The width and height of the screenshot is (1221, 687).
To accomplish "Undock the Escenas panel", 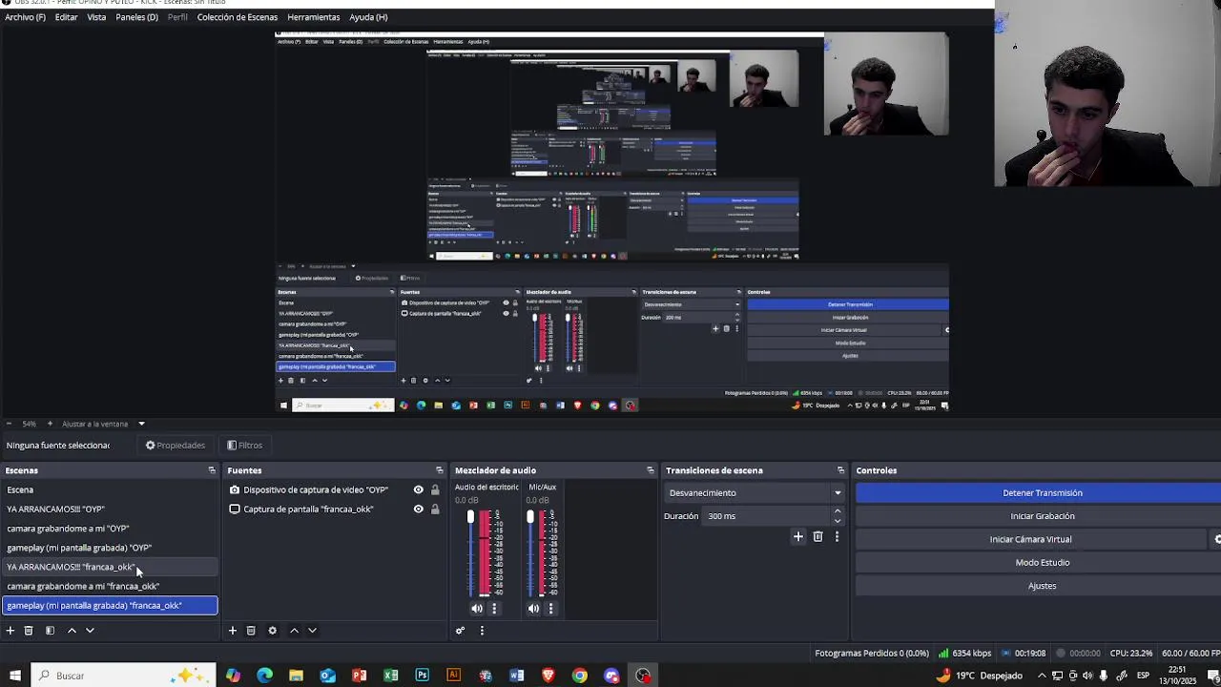I will tap(212, 470).
